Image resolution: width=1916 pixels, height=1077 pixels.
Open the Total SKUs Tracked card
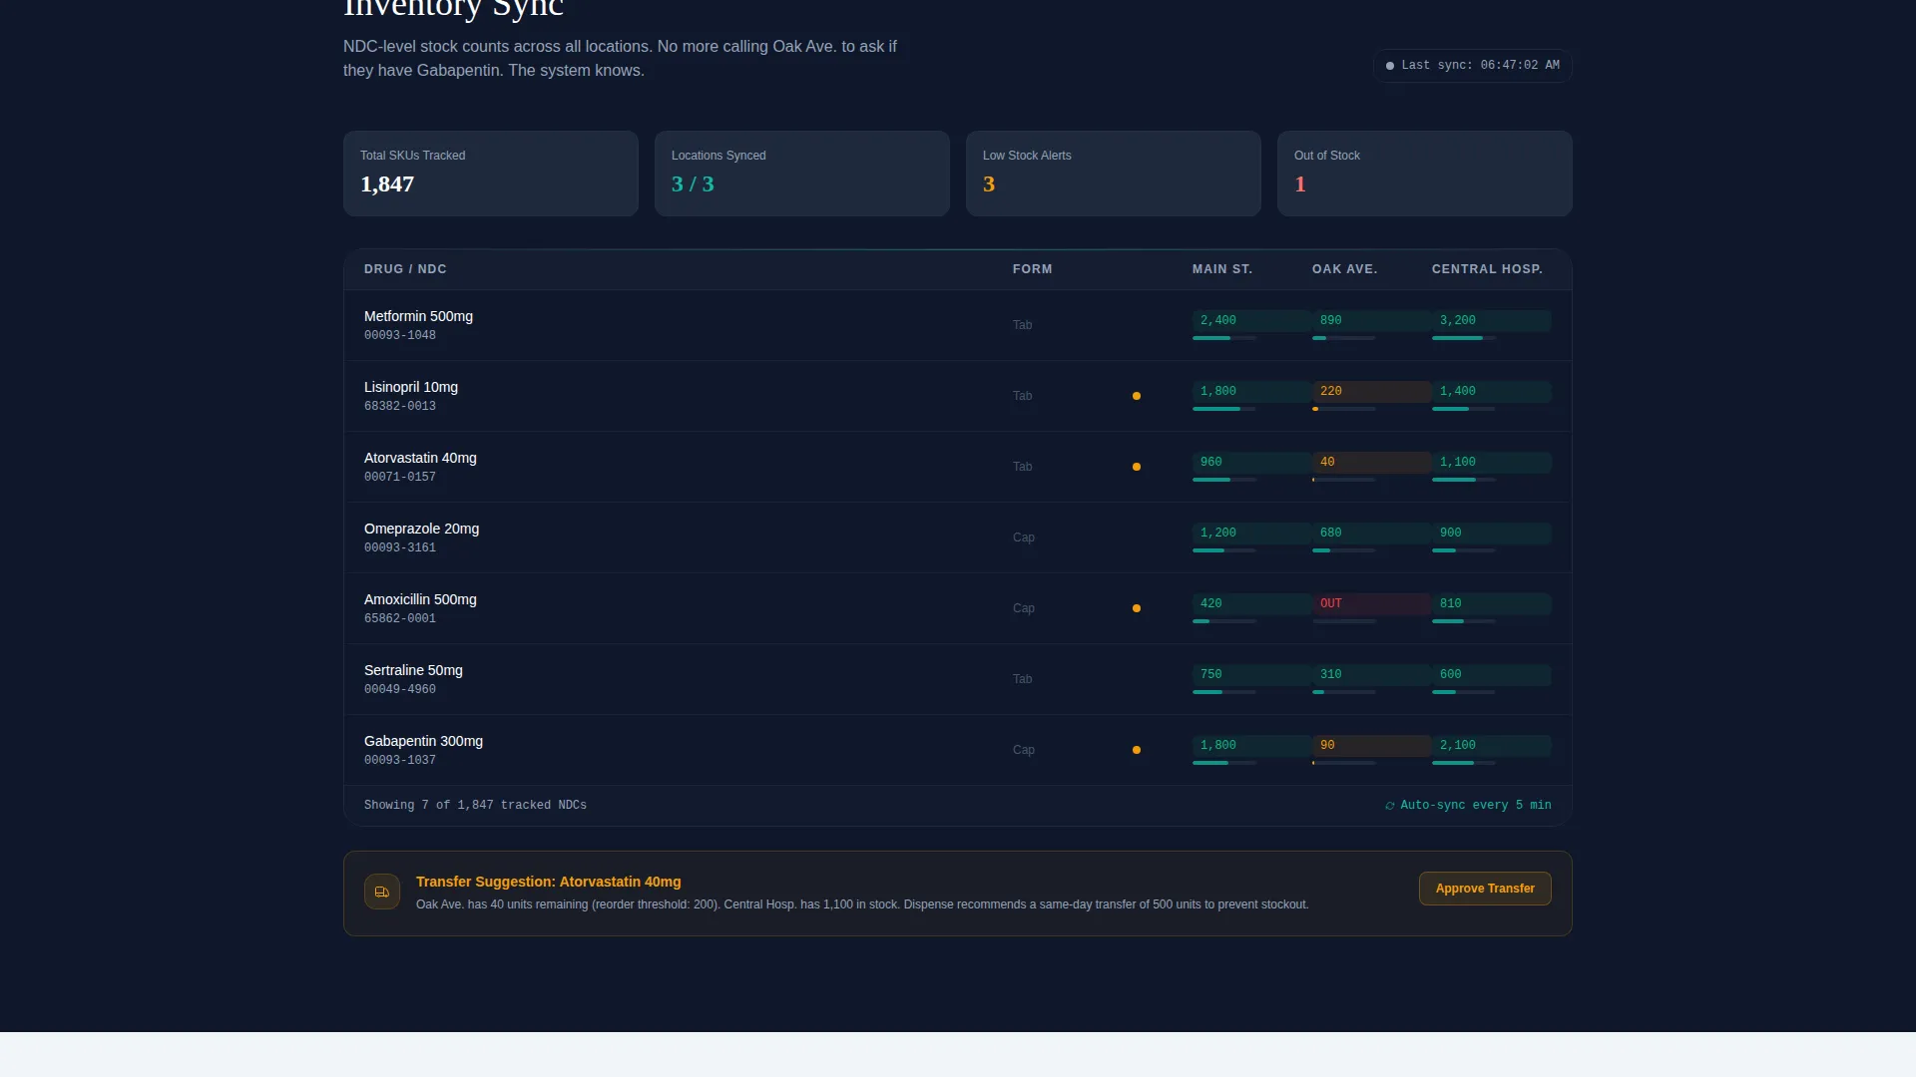click(x=491, y=174)
